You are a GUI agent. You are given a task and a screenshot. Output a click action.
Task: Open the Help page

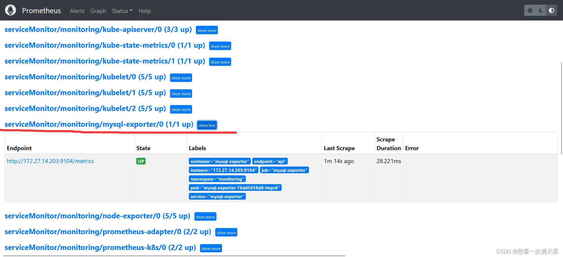coord(144,11)
